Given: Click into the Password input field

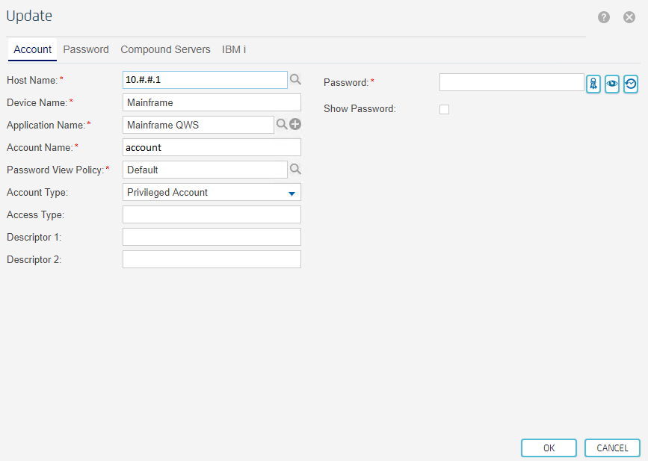Looking at the screenshot, I should pyautogui.click(x=511, y=82).
